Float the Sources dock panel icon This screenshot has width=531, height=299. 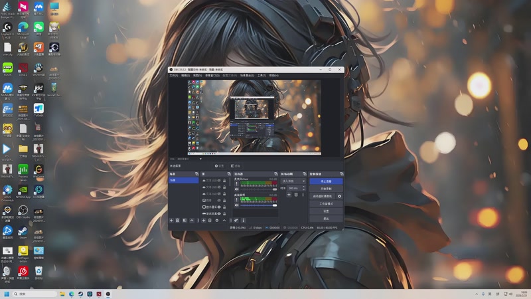(x=229, y=174)
